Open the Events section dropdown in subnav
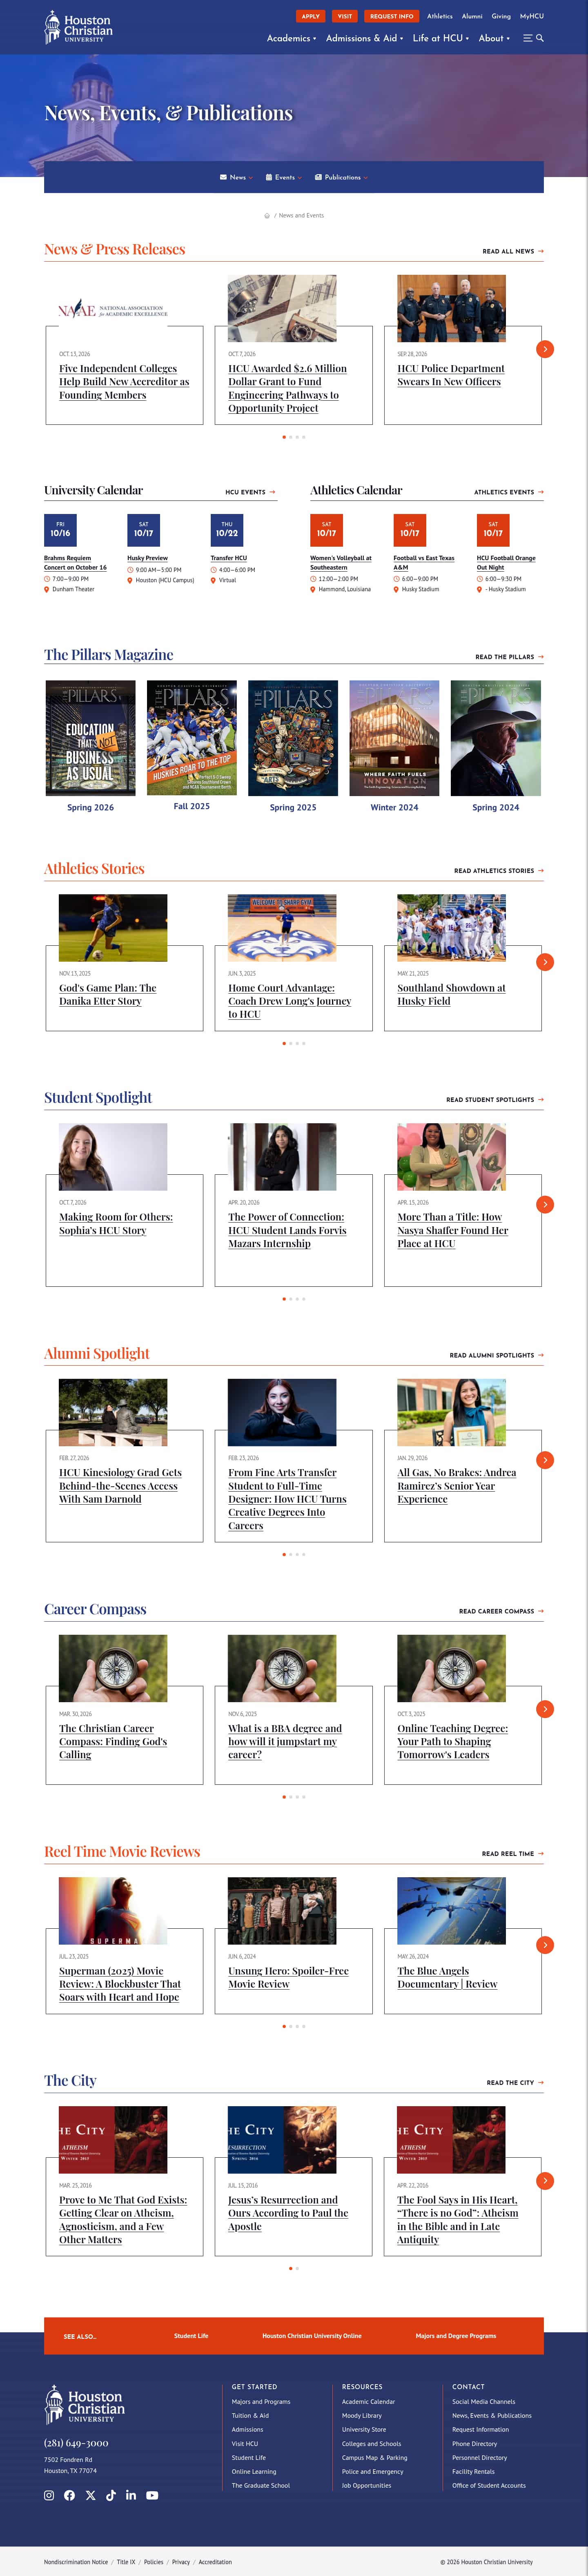This screenshot has height=2576, width=588. 283,177
